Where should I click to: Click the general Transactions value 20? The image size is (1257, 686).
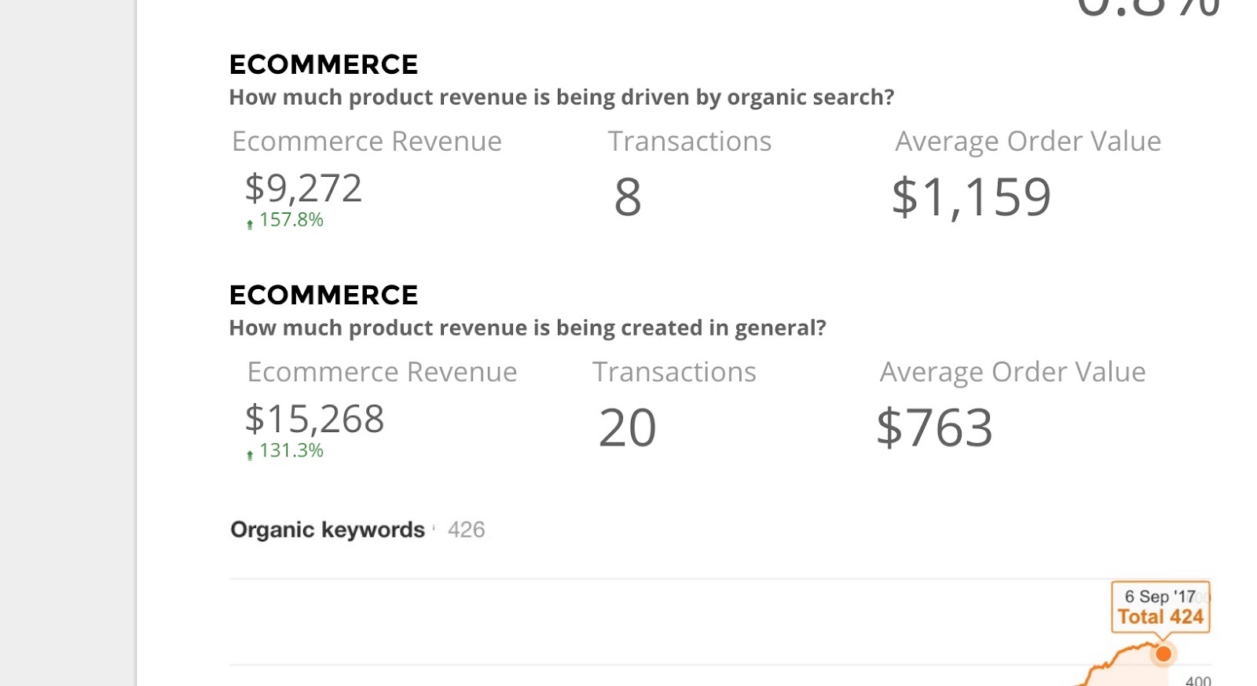point(627,428)
